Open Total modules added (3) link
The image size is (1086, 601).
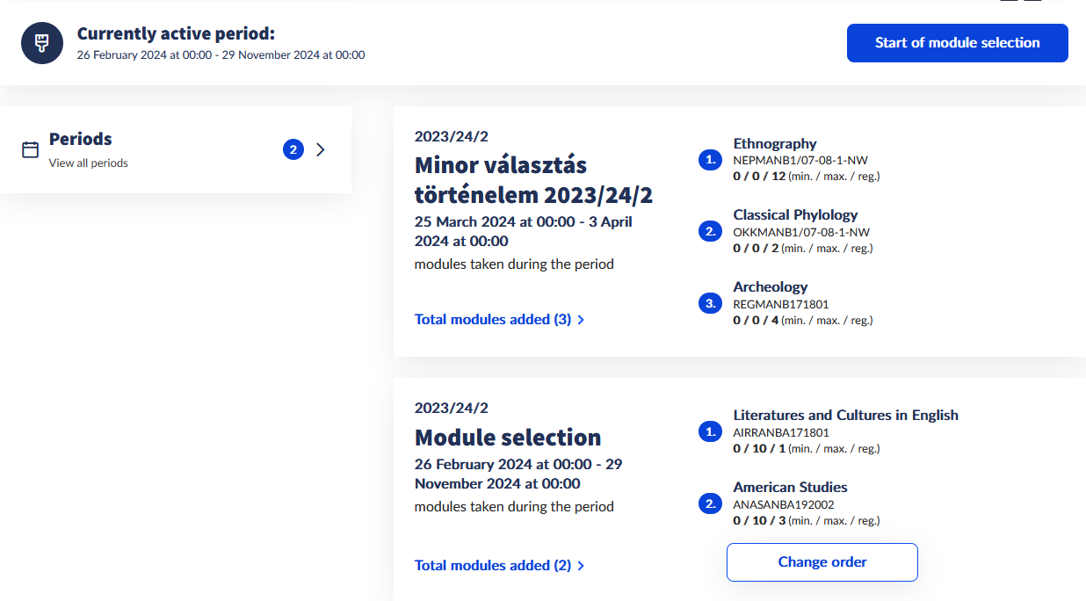[499, 320]
